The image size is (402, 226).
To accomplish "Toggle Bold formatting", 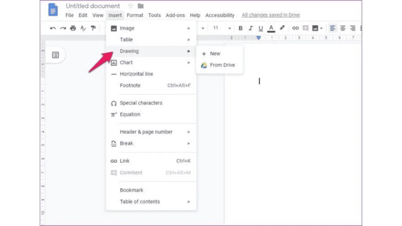I will click(241, 28).
